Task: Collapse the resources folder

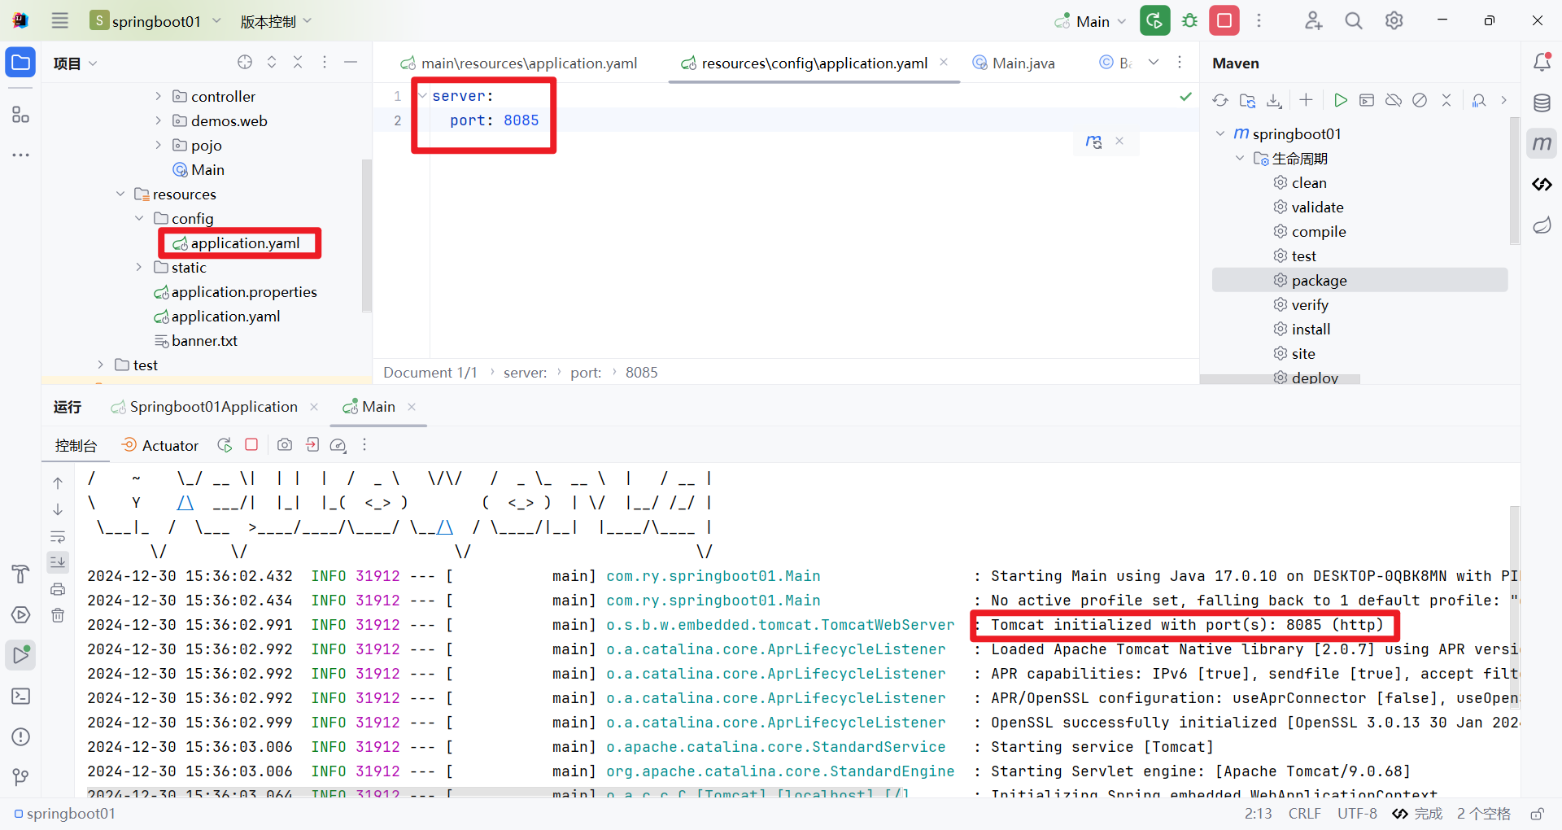Action: (120, 194)
